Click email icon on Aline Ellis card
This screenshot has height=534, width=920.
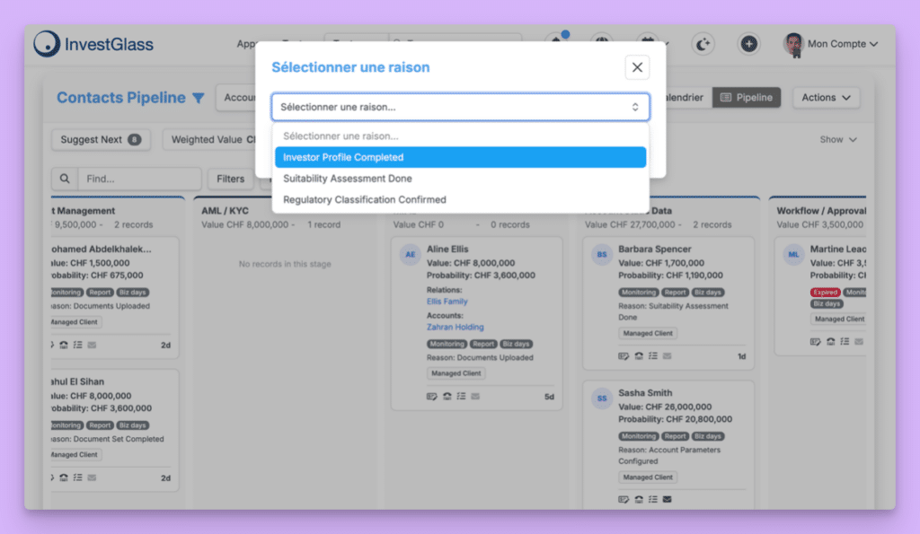[x=475, y=397]
